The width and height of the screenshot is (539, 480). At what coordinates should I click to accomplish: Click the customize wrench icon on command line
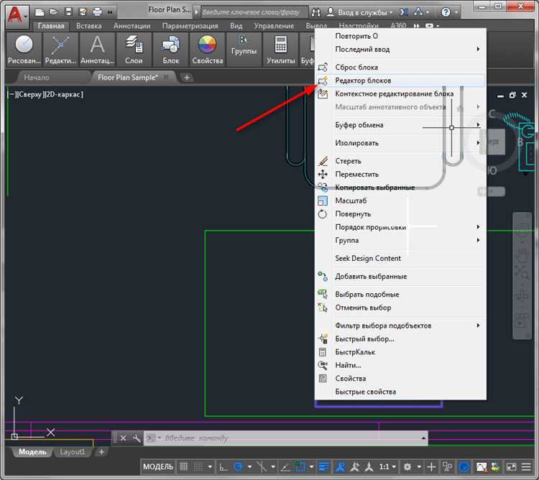point(137,438)
